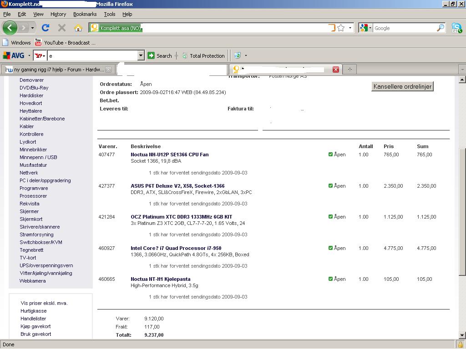Focus the Google search input field
The width and height of the screenshot is (466, 349).
click(x=404, y=28)
